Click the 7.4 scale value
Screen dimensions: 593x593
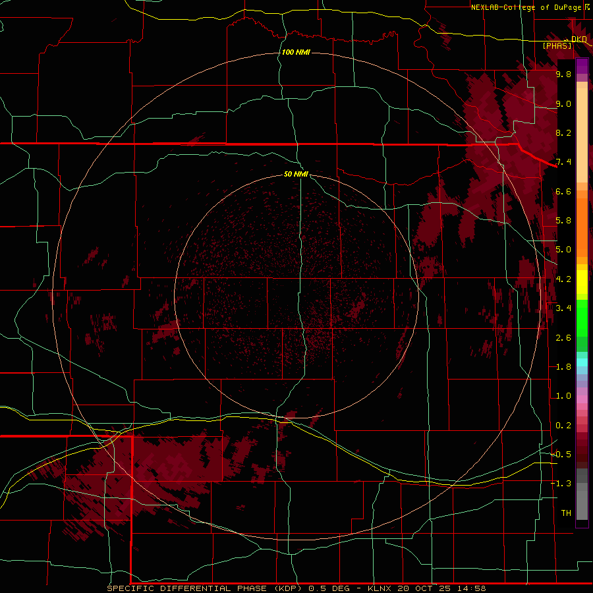563,162
